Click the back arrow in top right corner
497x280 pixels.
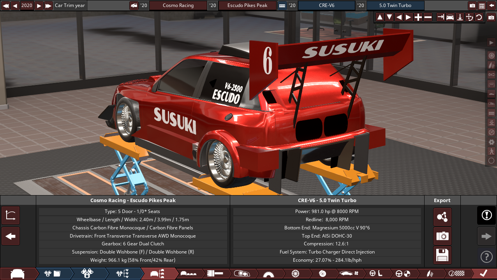click(492, 5)
